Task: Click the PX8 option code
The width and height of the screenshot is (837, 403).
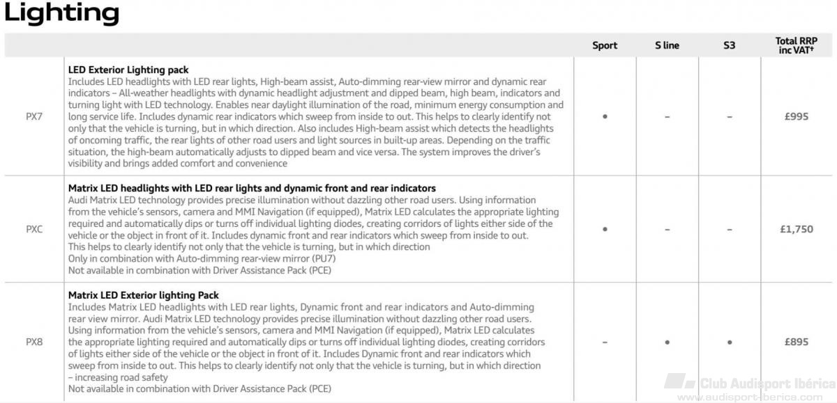Action: (34, 342)
